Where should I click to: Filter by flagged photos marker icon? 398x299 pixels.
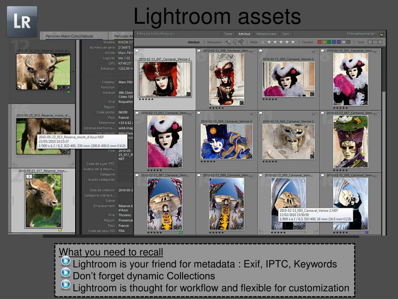point(228,42)
